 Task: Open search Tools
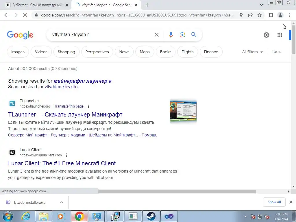tap(276, 51)
